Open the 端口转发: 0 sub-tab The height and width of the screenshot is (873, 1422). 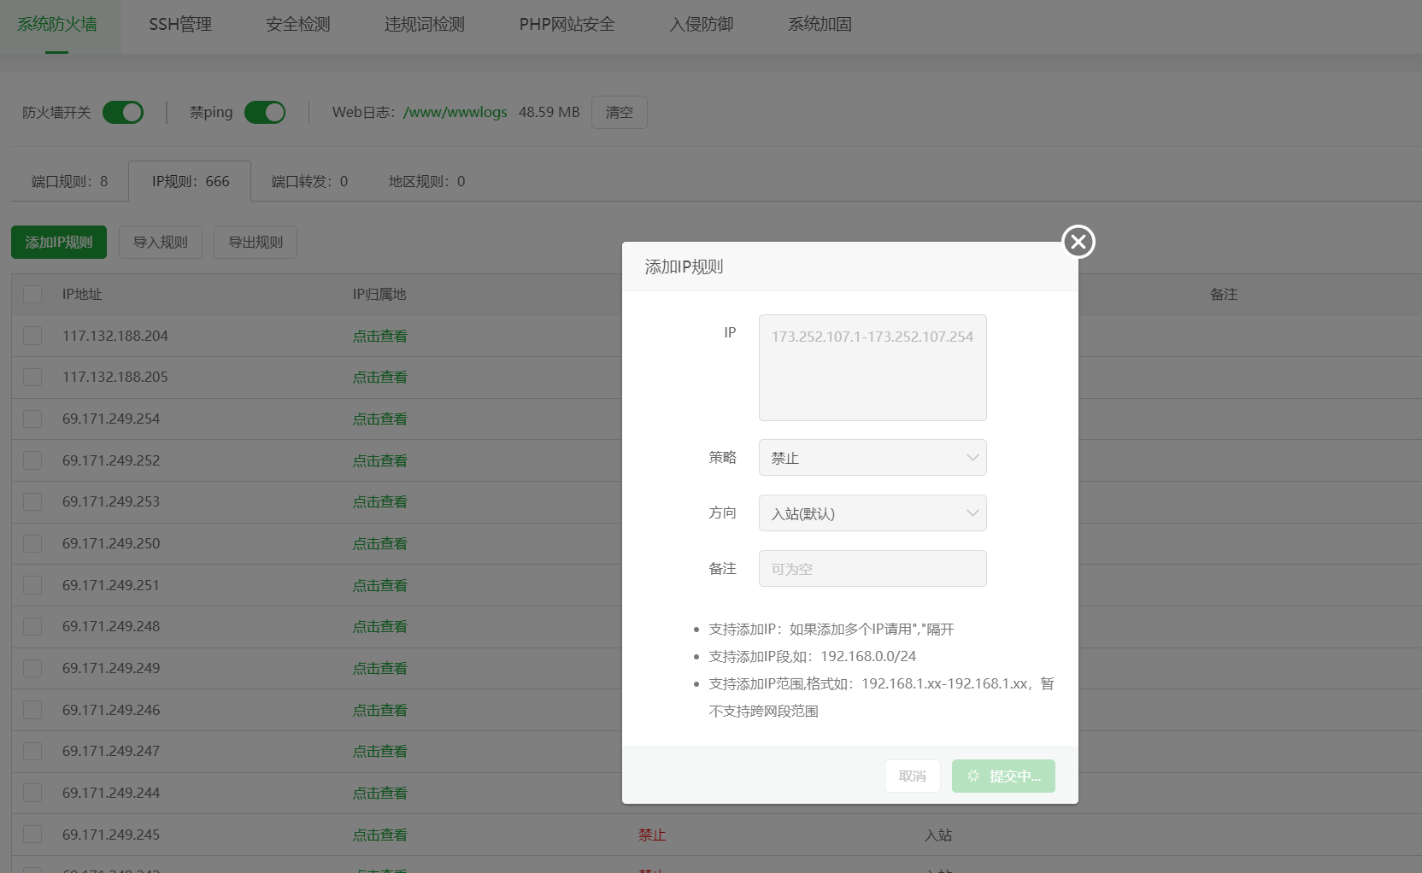(x=309, y=181)
